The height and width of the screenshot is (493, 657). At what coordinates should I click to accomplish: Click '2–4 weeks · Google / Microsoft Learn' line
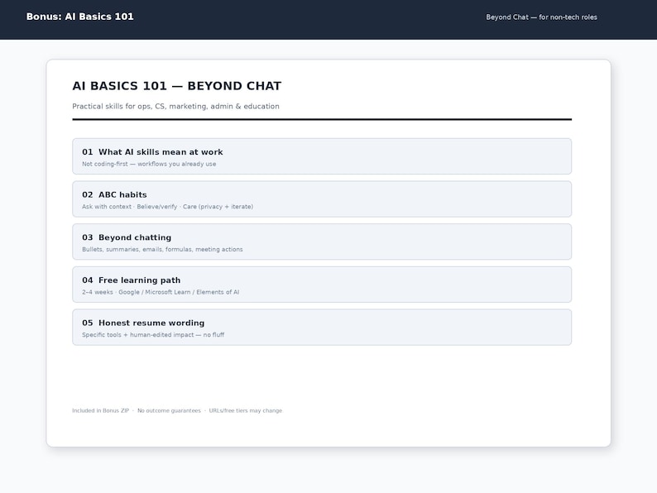[x=161, y=292]
